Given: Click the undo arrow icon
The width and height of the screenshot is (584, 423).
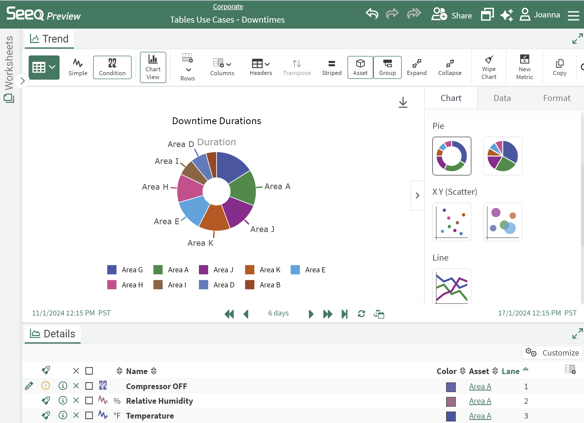Looking at the screenshot, I should (372, 14).
